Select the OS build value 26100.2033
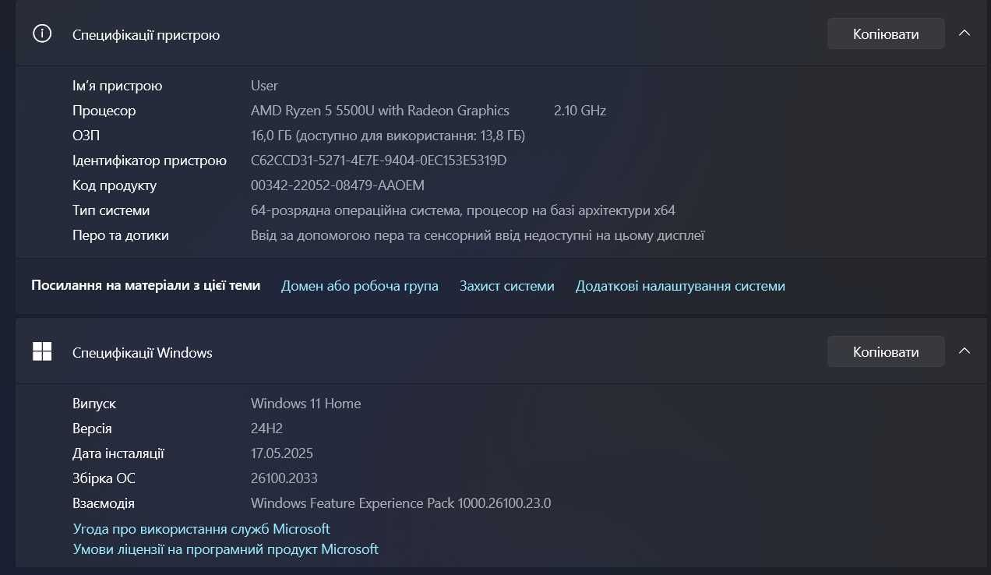 coord(284,478)
